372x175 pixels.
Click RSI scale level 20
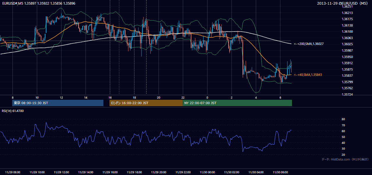click(x=343, y=155)
